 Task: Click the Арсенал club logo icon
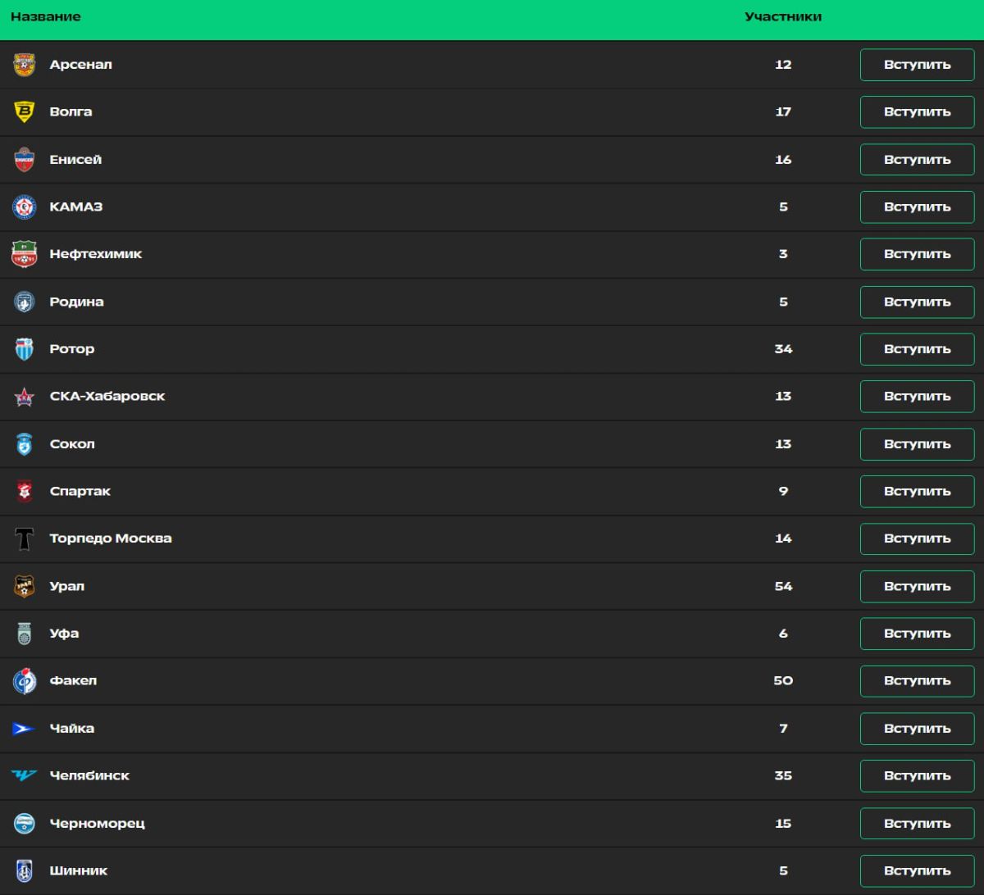[x=25, y=65]
